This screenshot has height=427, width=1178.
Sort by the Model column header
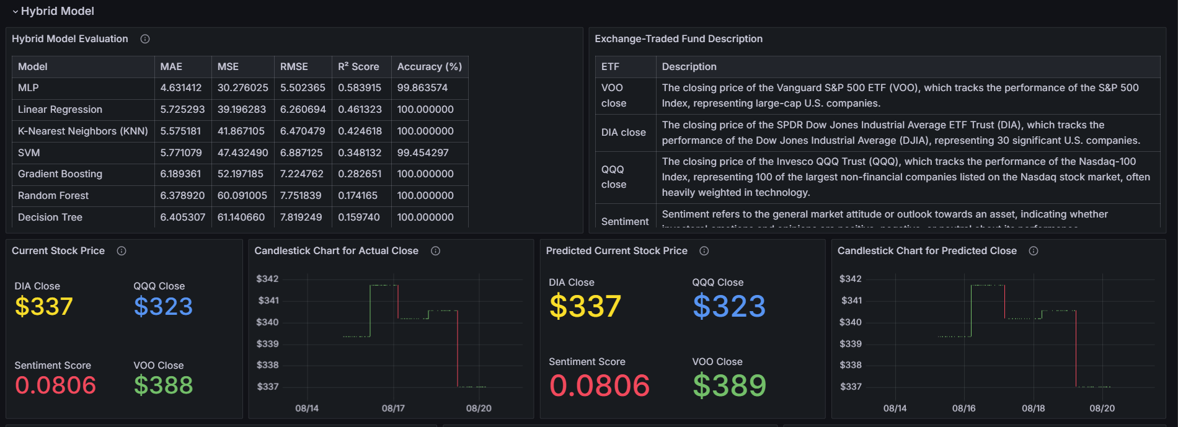pyautogui.click(x=33, y=67)
